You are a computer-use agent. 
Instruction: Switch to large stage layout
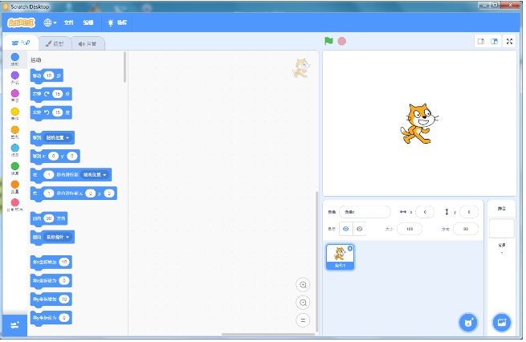[494, 41]
